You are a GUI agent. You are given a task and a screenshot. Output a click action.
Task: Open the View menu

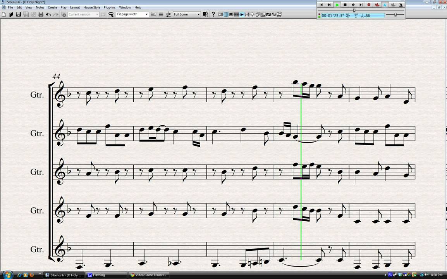tap(29, 7)
